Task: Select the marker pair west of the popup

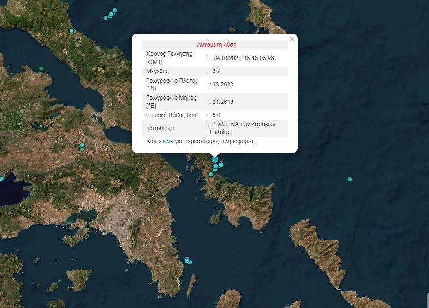Action: tap(82, 147)
